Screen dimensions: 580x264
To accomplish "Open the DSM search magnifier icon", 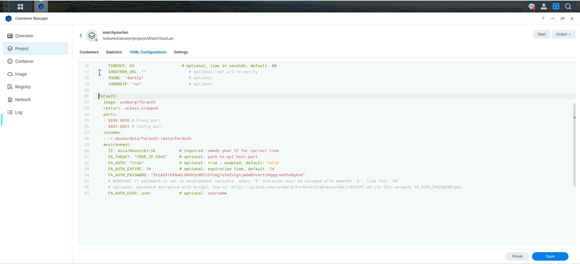I will [568, 6].
